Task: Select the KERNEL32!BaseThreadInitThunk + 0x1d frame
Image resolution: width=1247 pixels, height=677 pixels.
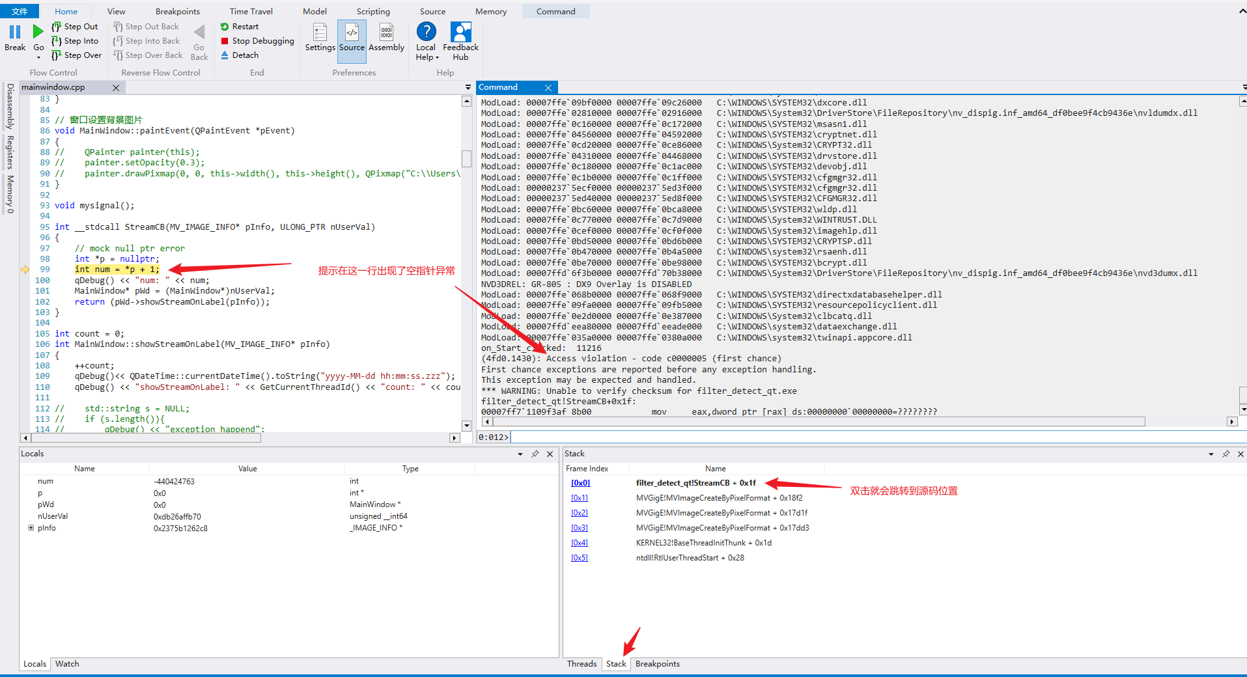Action: (703, 543)
